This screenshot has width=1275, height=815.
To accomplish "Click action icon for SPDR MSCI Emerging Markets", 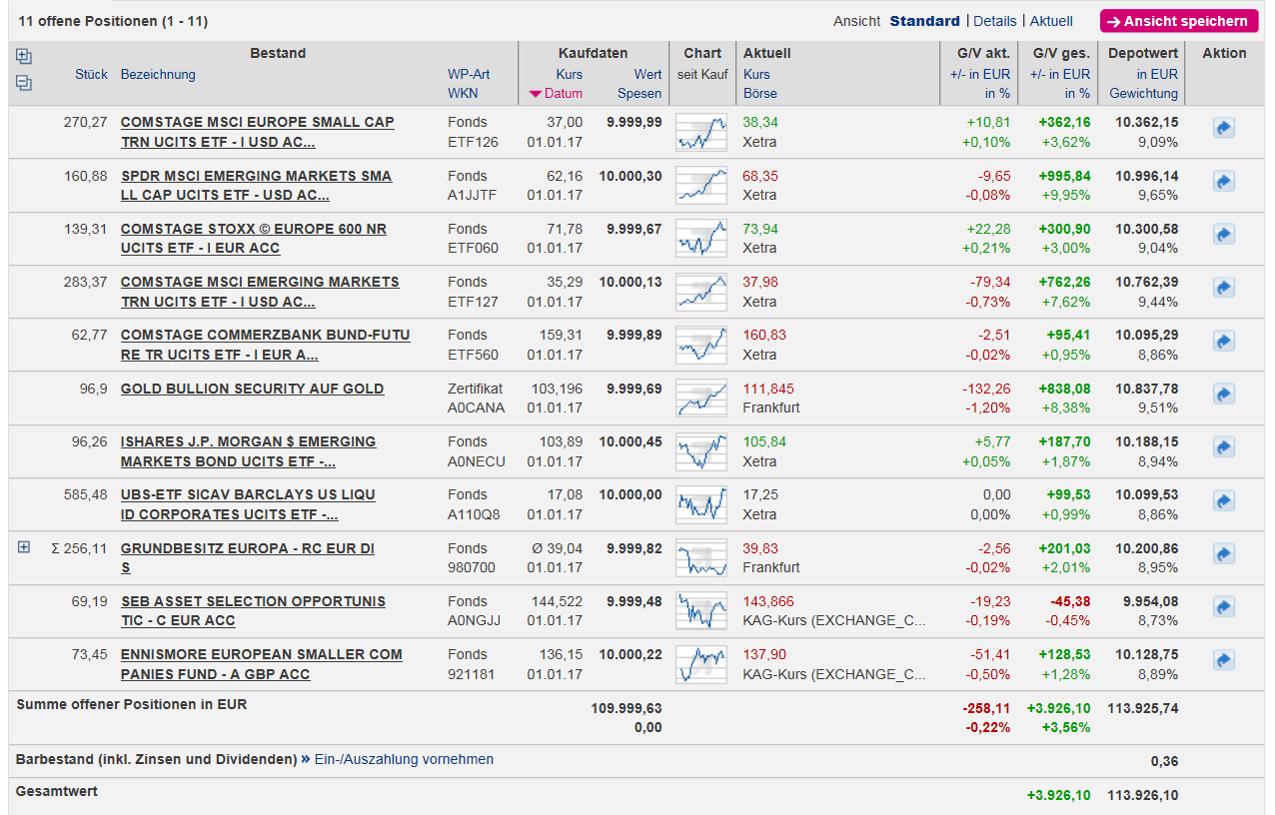I will pyautogui.click(x=1223, y=181).
